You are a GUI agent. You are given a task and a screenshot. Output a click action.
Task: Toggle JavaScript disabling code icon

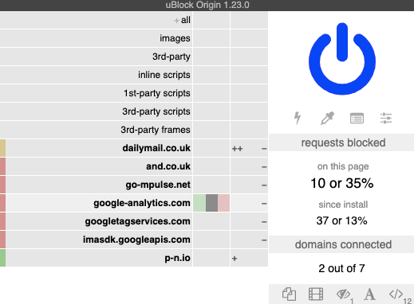396,294
